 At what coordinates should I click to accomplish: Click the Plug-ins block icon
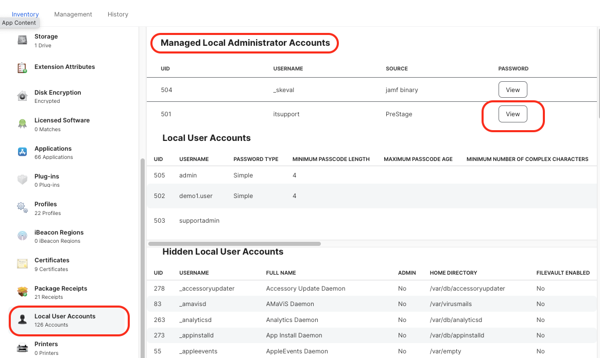click(x=22, y=180)
